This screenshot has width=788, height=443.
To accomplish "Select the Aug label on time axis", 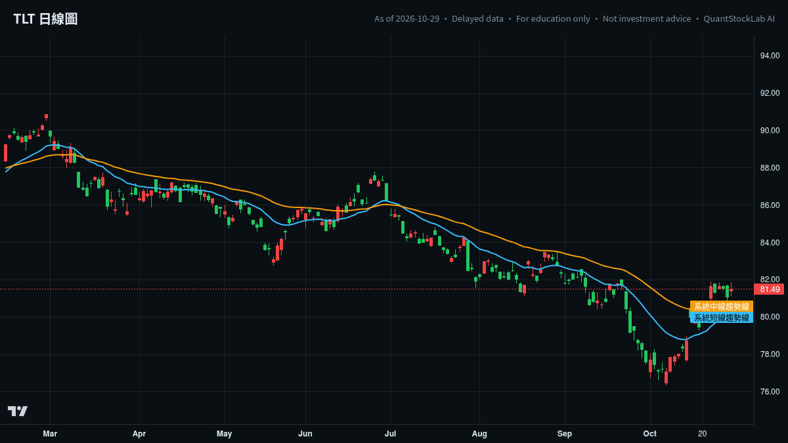I will (479, 434).
